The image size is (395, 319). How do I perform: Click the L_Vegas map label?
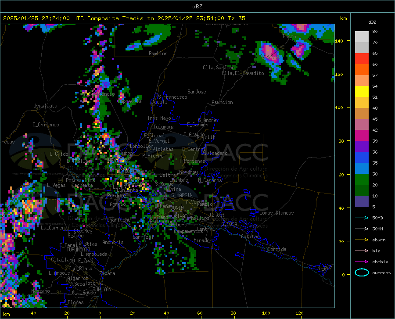pyautogui.click(x=56, y=185)
